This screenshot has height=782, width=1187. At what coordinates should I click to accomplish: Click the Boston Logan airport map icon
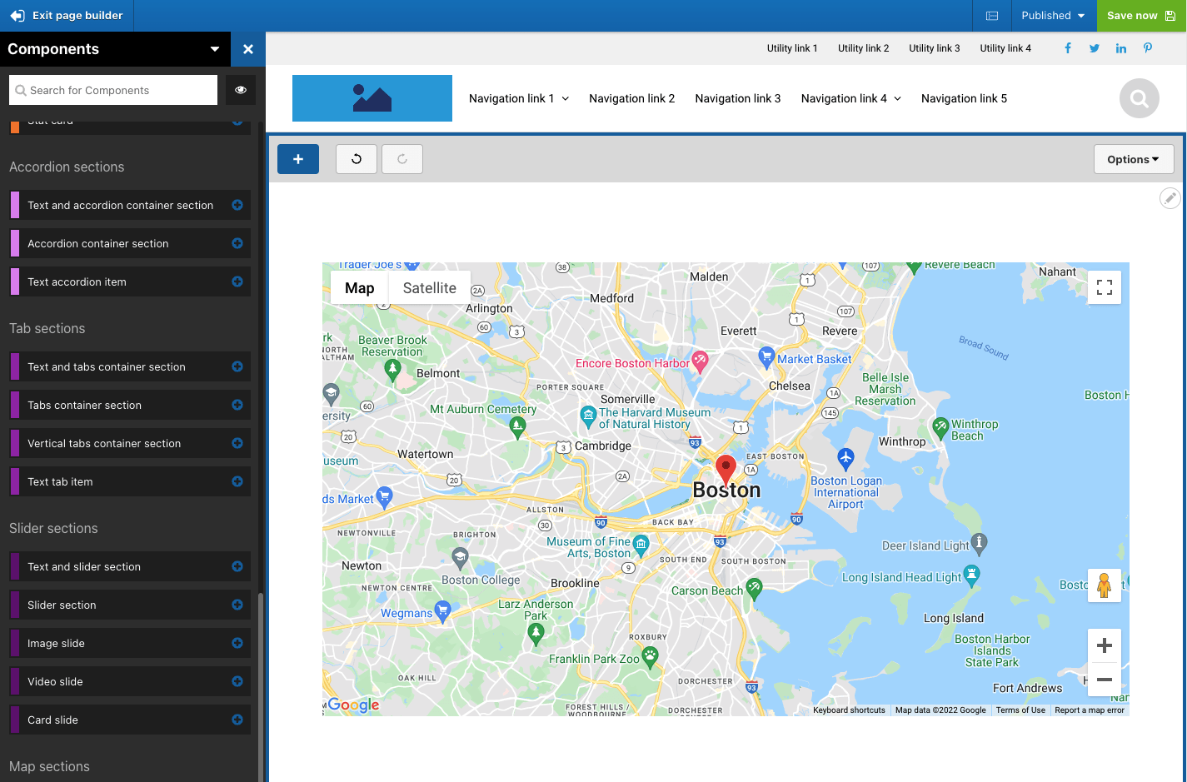tap(845, 458)
